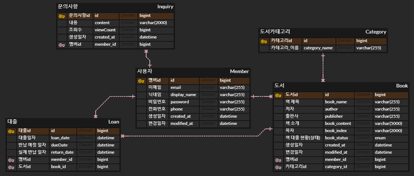The image size is (414, 176).
Task: Click the return_date column in Loan
Action: point(63,152)
